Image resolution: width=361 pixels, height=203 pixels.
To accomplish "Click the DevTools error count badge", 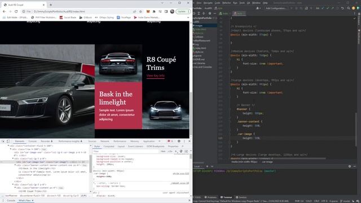I will click(x=170, y=141).
